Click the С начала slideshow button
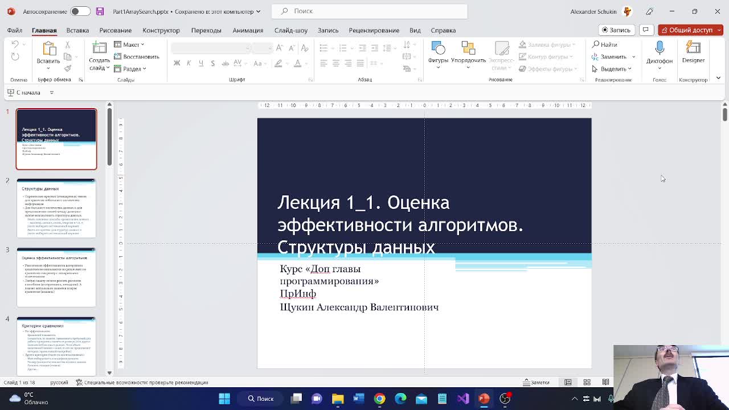This screenshot has height=410, width=729. [24, 92]
